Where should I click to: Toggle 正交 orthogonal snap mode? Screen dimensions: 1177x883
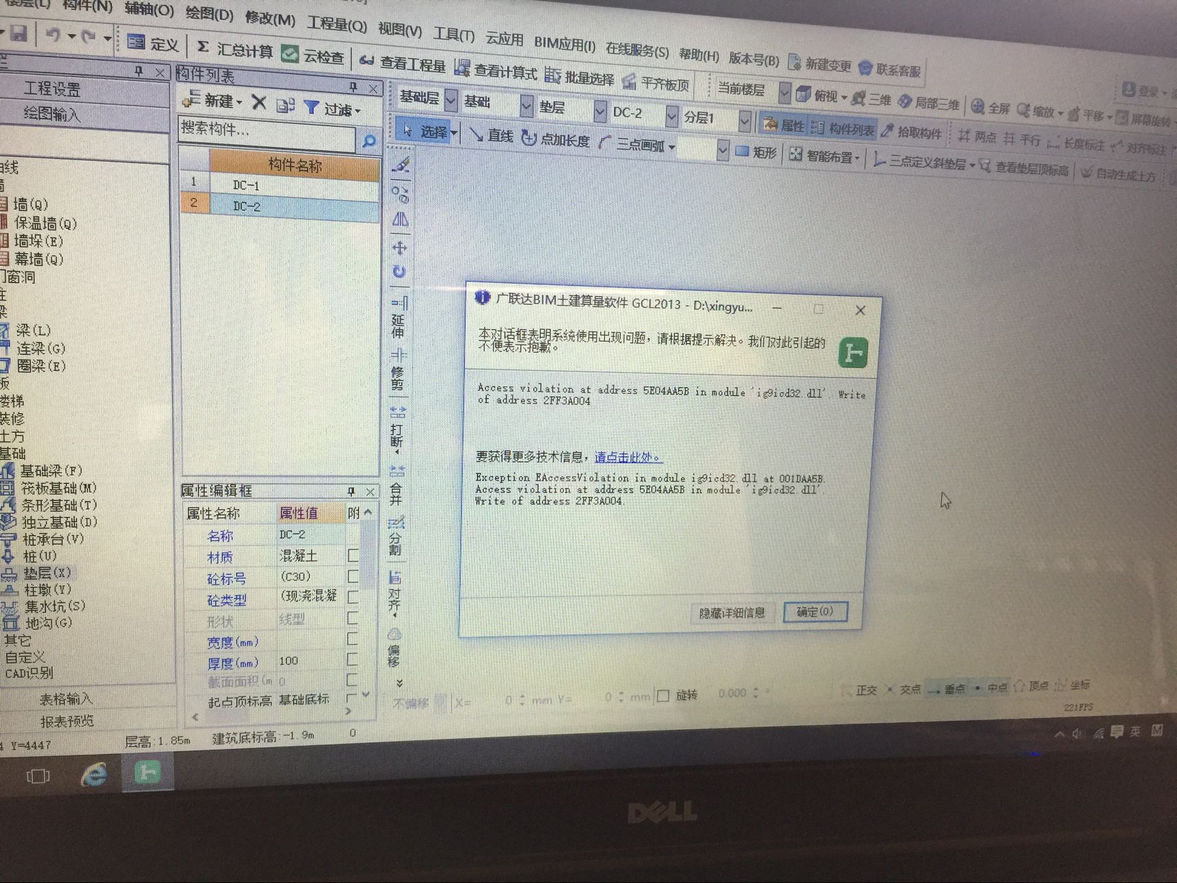point(859,691)
